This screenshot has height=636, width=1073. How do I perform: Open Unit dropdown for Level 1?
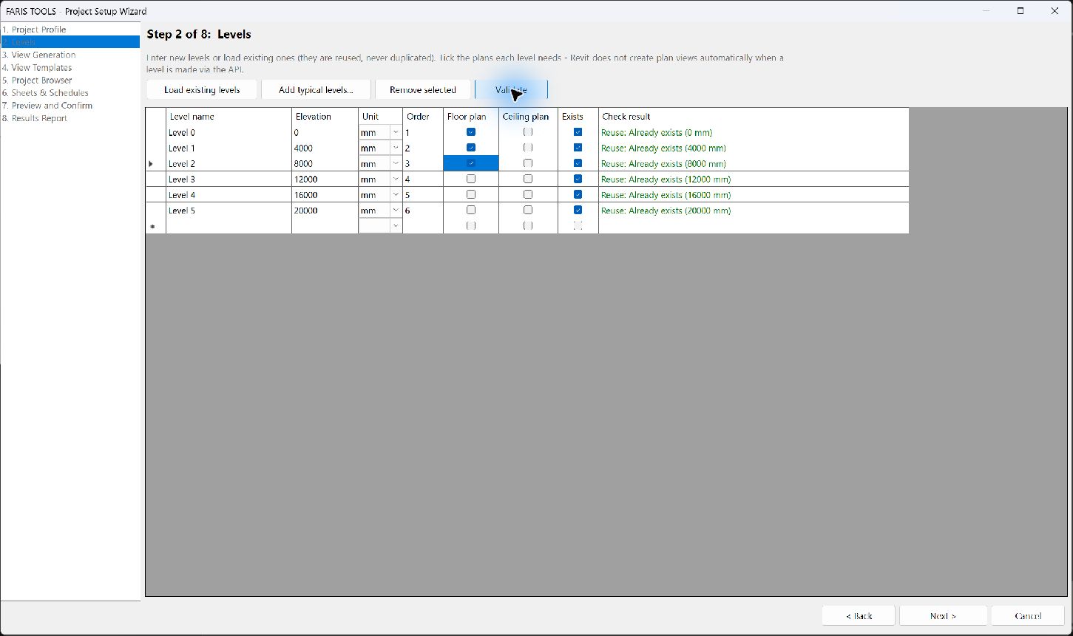click(x=396, y=148)
